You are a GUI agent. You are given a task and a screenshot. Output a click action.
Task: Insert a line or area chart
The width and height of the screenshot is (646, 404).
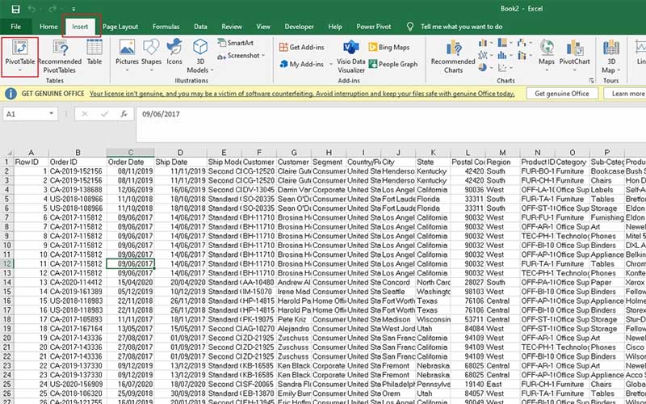coord(482,55)
